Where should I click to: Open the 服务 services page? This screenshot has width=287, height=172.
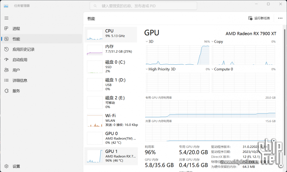click(x=16, y=91)
